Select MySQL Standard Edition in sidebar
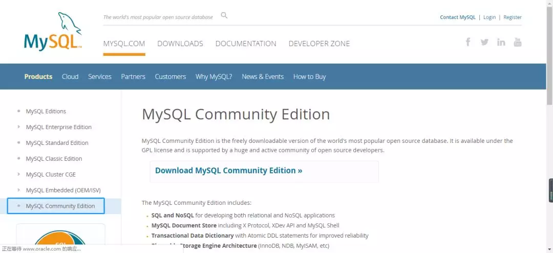This screenshot has height=253, width=553. 57,143
